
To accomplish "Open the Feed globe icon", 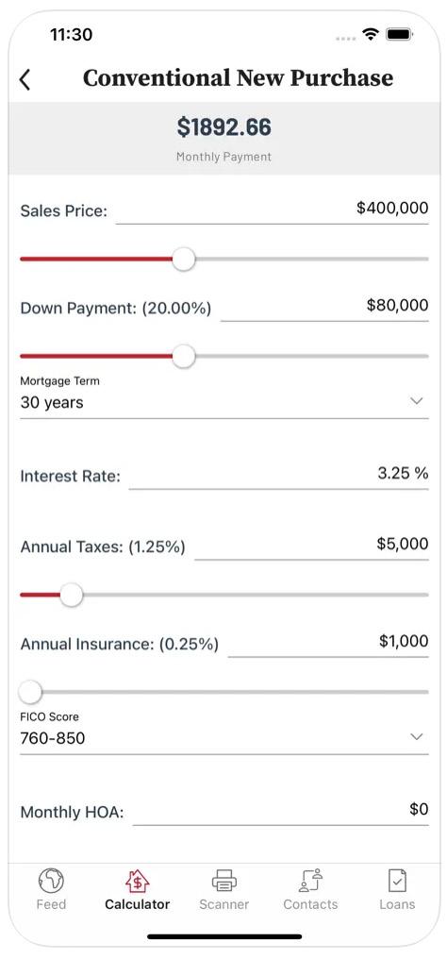I will point(51,881).
